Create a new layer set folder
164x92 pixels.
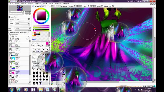16,37
